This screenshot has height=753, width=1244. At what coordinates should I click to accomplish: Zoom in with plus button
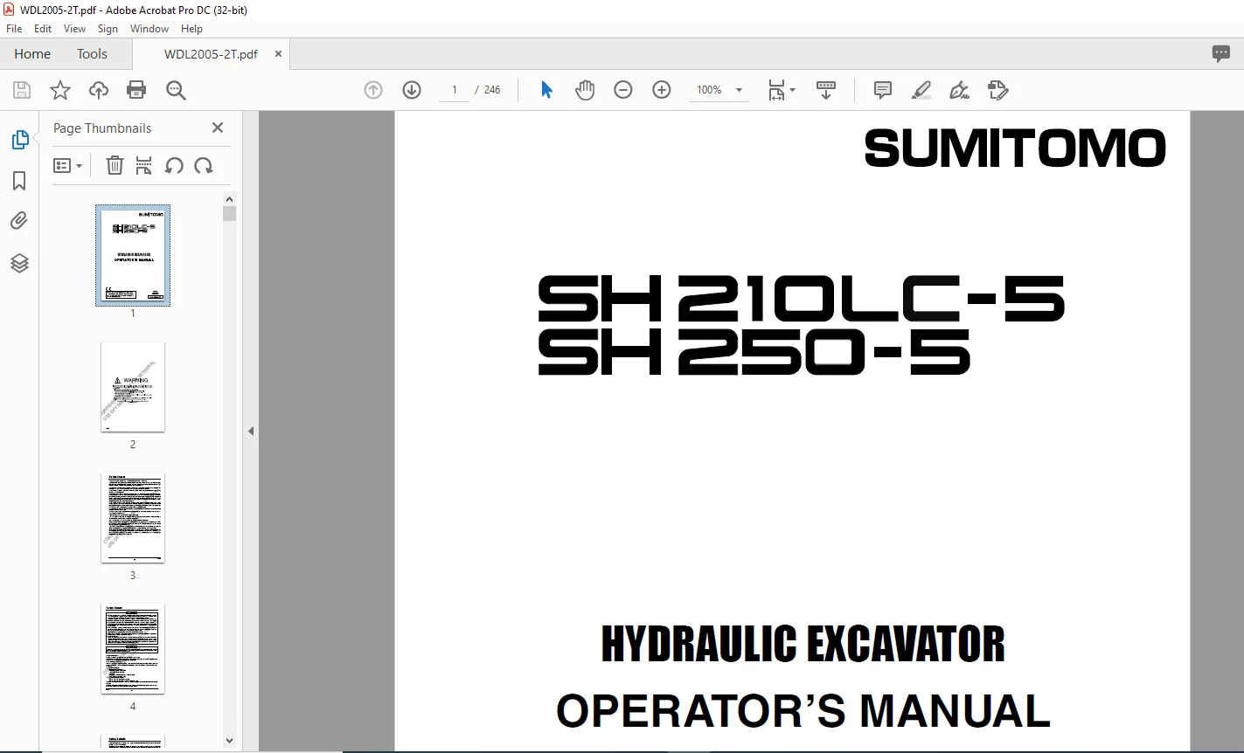(x=662, y=90)
